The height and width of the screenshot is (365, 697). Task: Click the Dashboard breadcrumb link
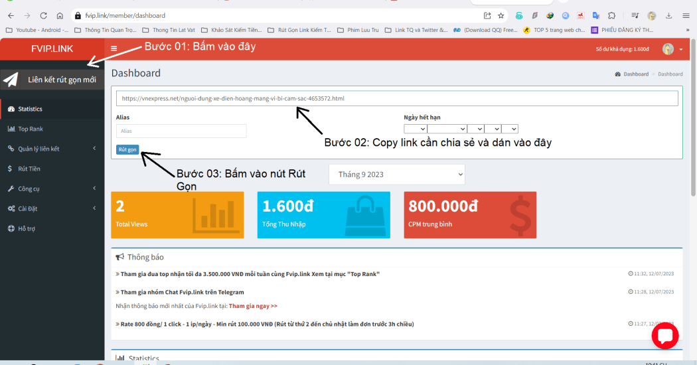pos(636,74)
